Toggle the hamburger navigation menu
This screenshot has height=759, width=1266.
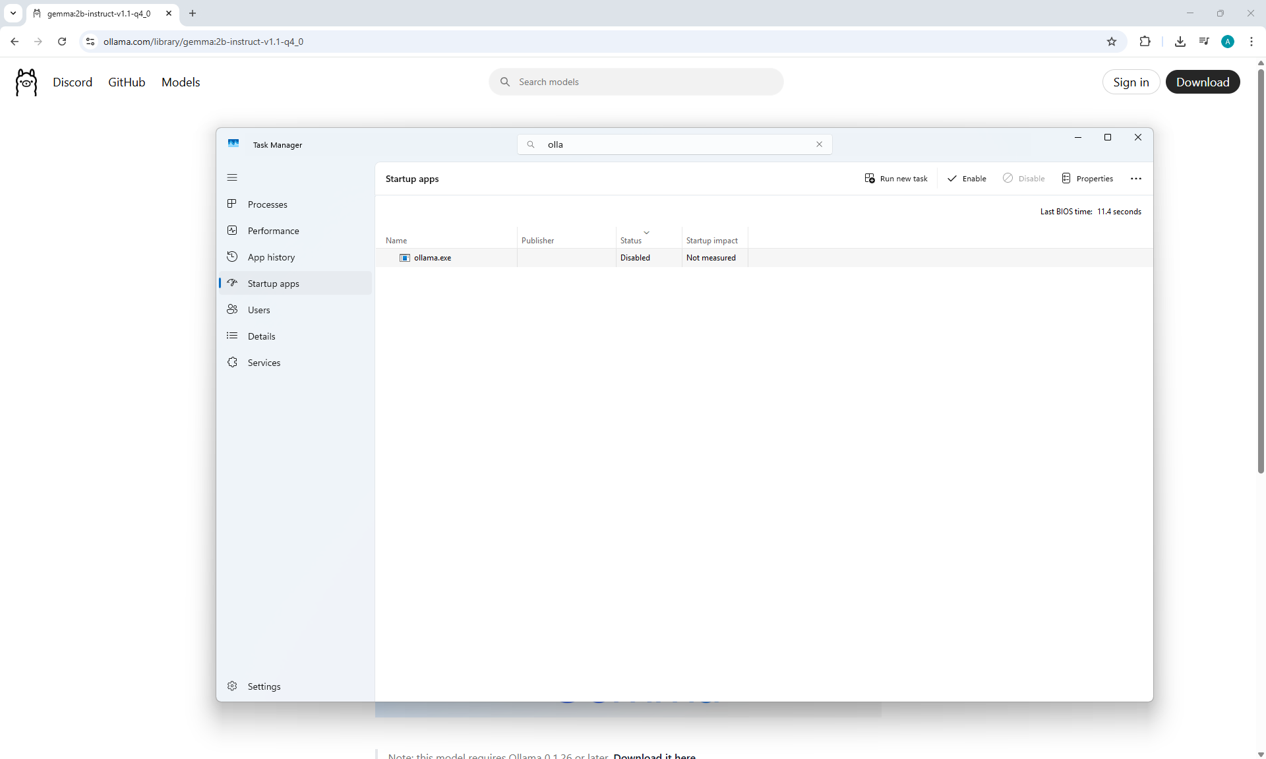coord(232,177)
